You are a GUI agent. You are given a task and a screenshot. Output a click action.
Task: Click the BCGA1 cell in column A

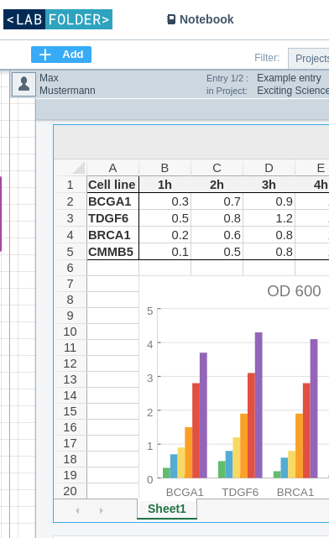click(x=112, y=201)
